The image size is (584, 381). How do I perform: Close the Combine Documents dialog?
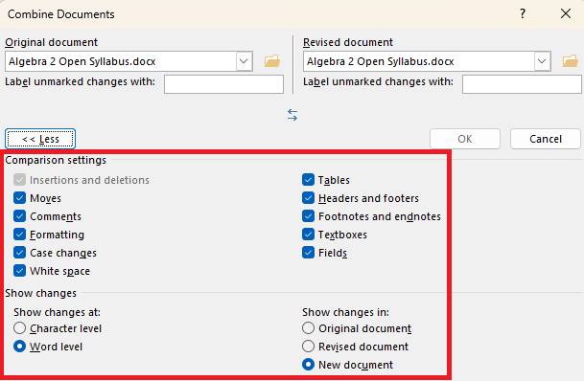[566, 13]
